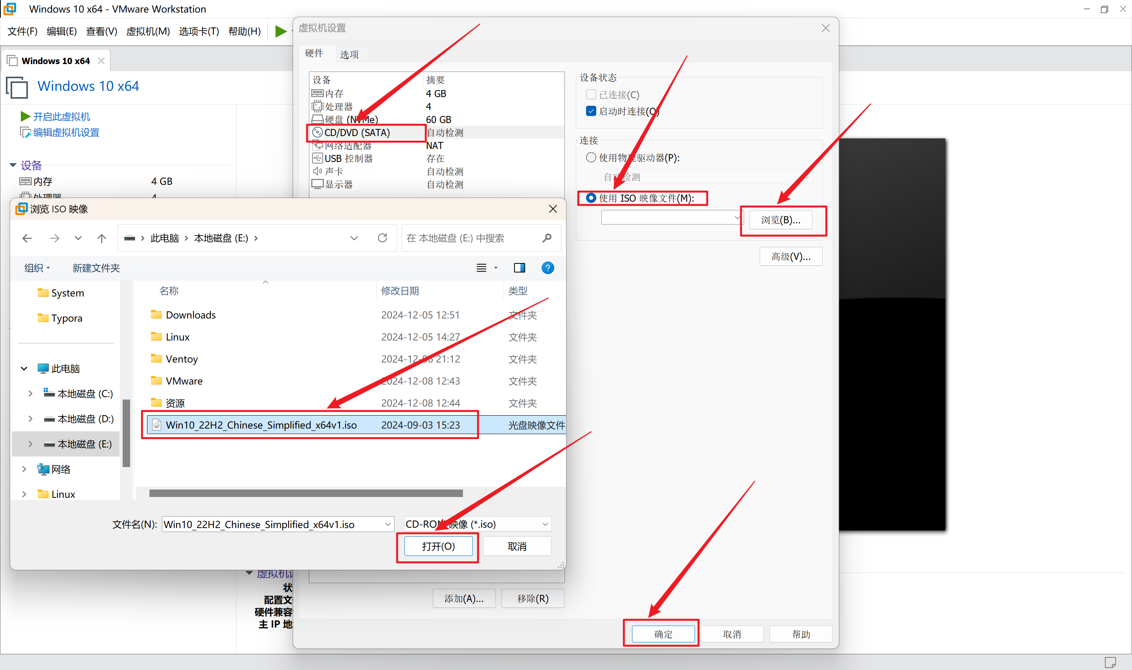Select the Win10_22H2_Chinese_Simplified_x64v1.iso file
Image resolution: width=1132 pixels, height=670 pixels.
pos(261,425)
